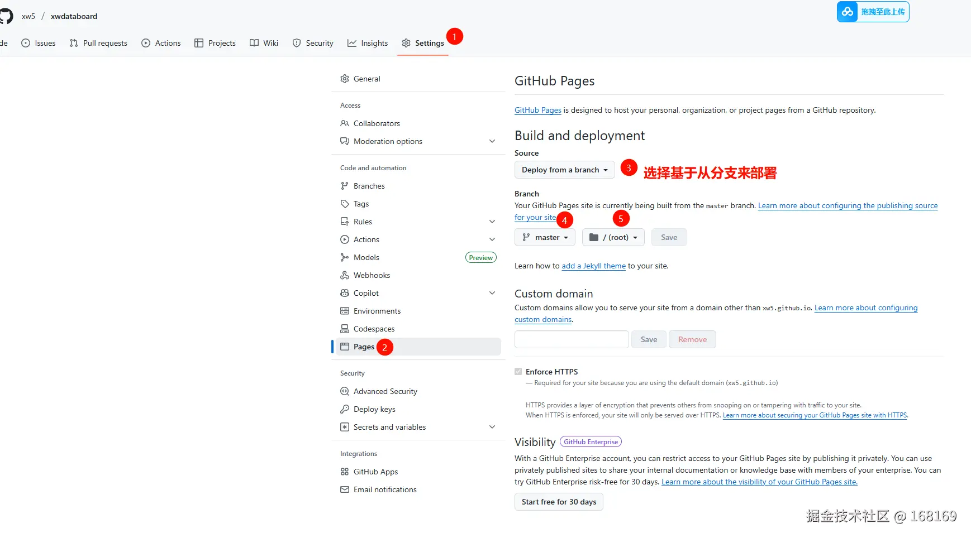This screenshot has height=538, width=971.
Task: Click Save button for custom domain
Action: point(649,339)
